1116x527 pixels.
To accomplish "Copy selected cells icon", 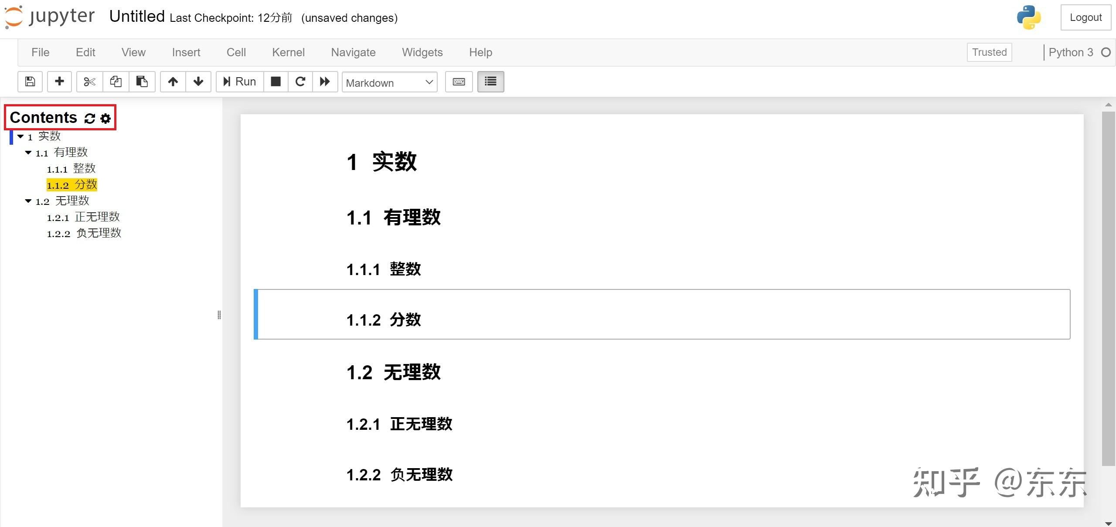I will (x=116, y=82).
